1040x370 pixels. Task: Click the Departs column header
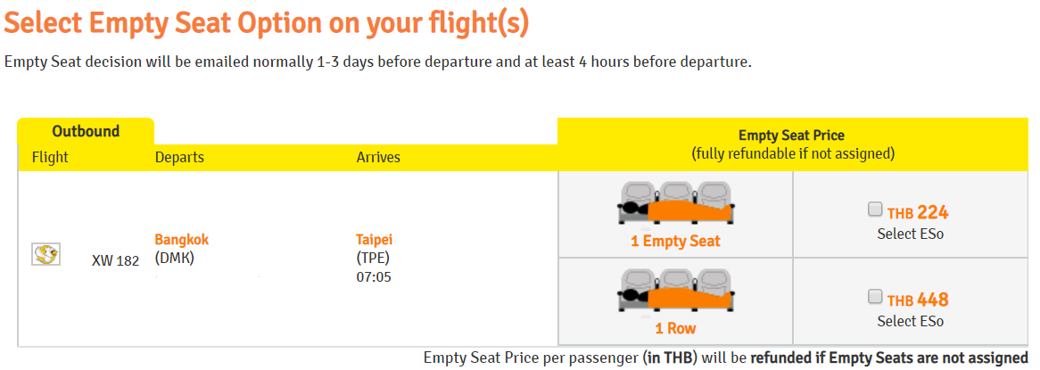179,157
